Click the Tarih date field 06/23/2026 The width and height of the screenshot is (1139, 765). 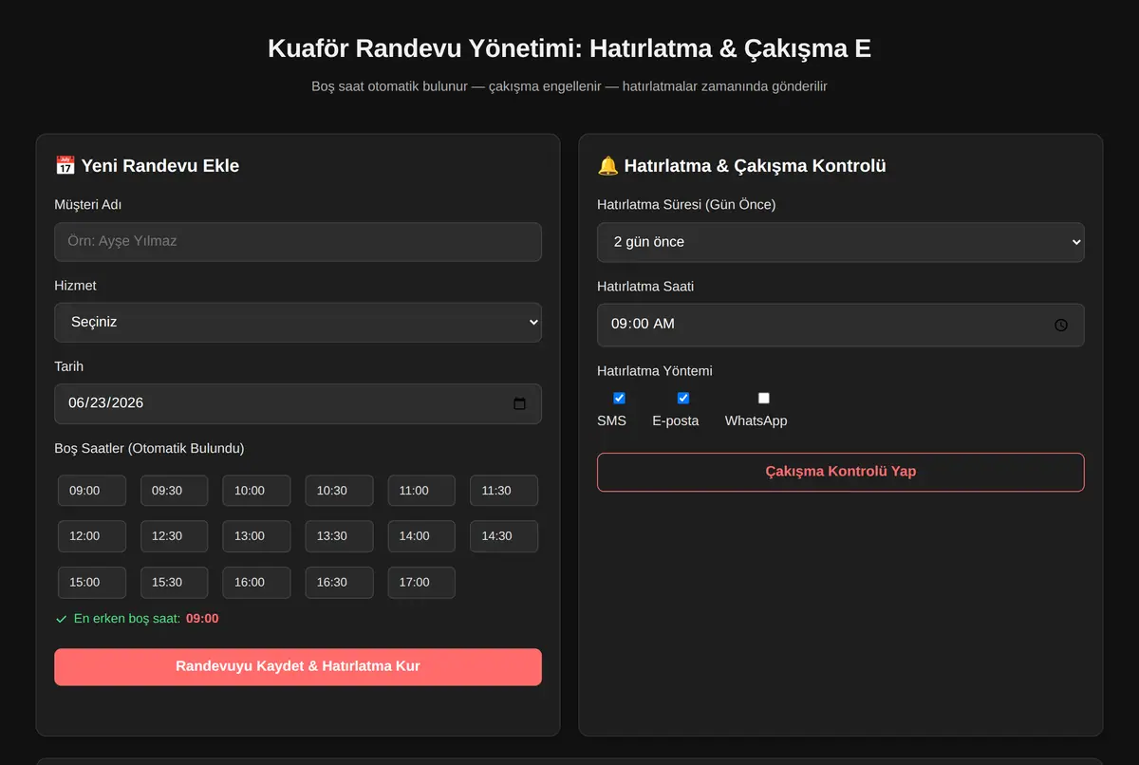click(x=298, y=403)
